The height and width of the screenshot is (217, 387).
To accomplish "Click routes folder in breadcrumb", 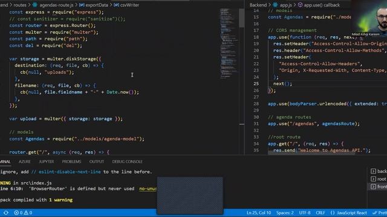I will click(x=20, y=5).
